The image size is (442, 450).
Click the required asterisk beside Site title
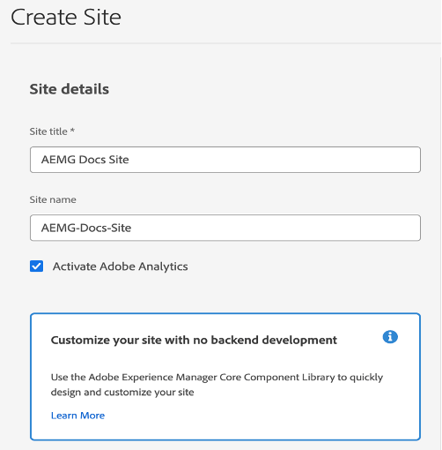72,131
